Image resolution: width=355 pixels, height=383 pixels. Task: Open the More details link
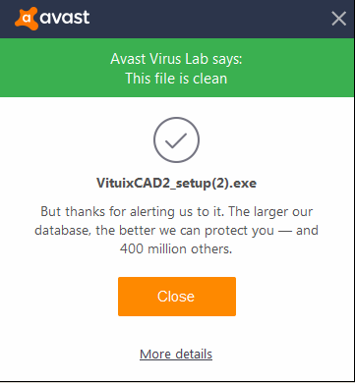point(176,354)
